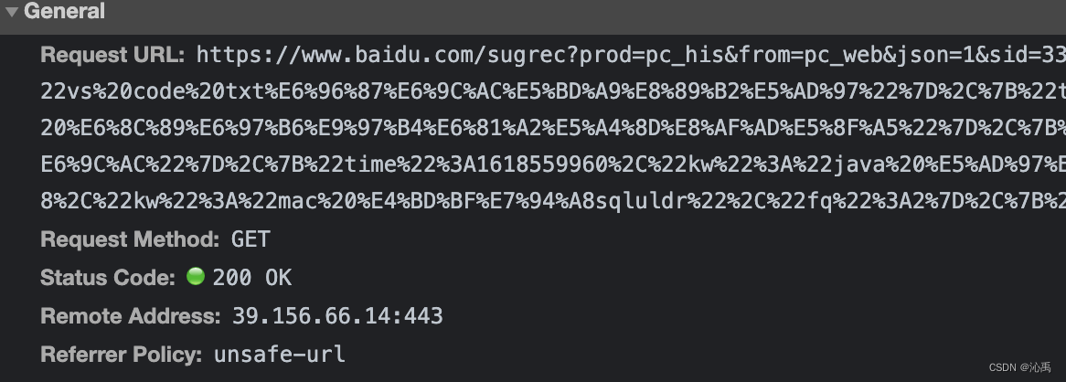Click the green status indicator dot

click(x=195, y=276)
